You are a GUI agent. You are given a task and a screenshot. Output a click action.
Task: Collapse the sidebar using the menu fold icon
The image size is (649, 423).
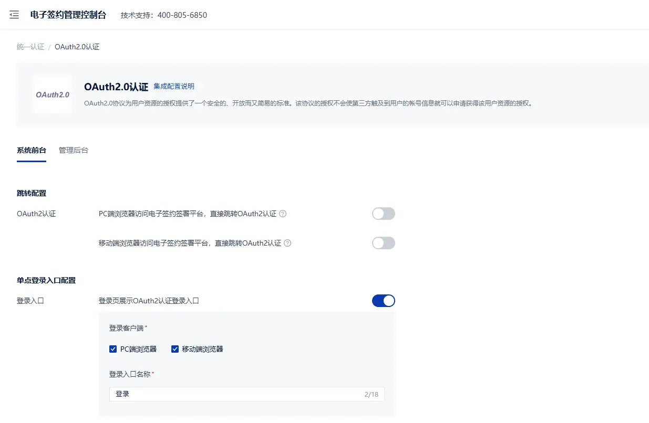click(14, 15)
